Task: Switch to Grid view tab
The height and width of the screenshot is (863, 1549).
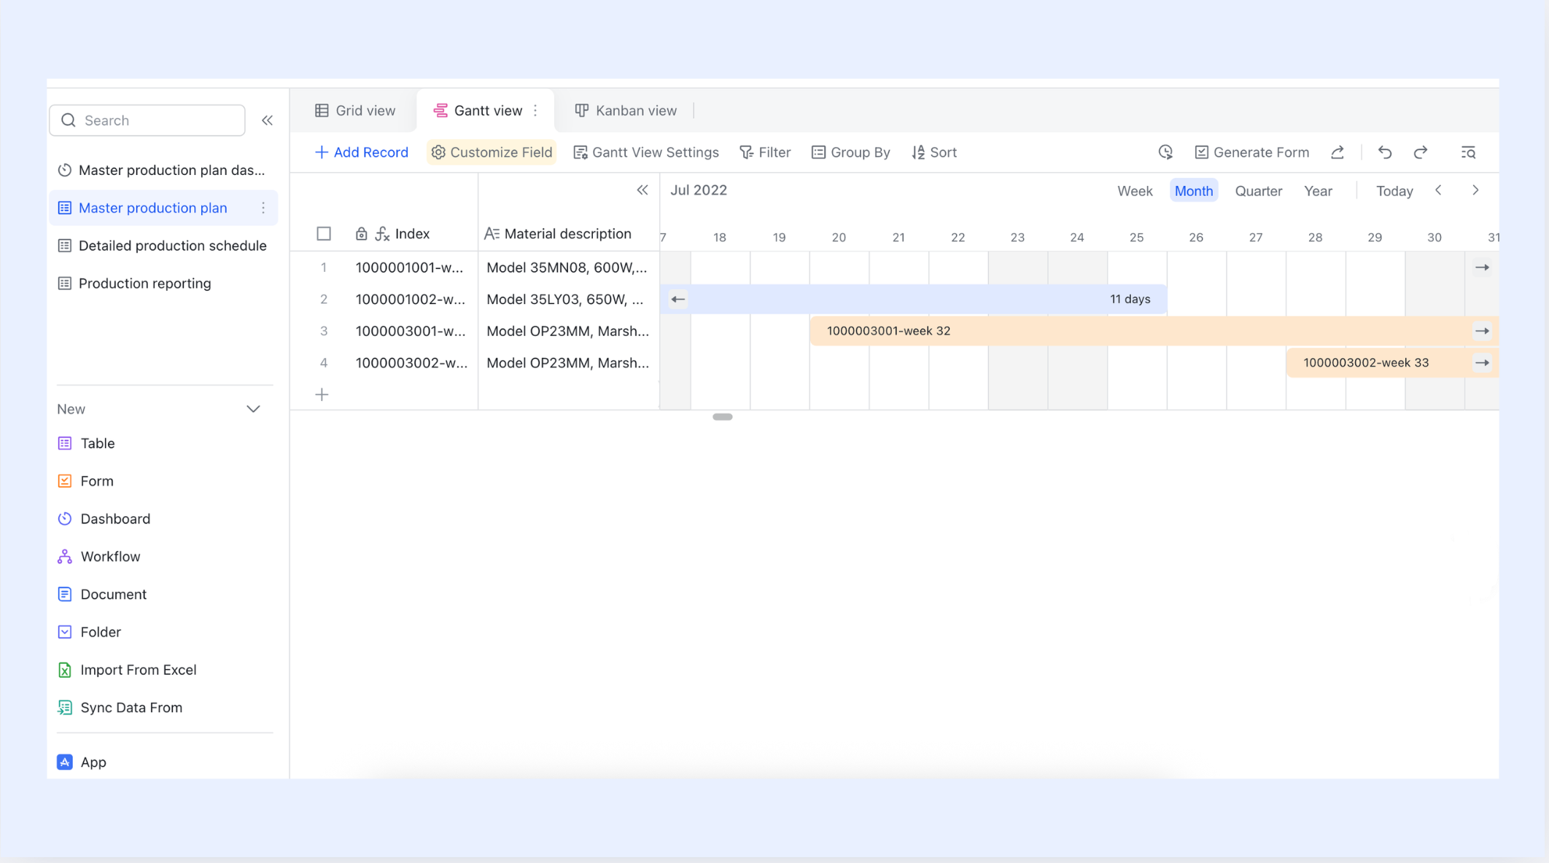Action: (355, 111)
